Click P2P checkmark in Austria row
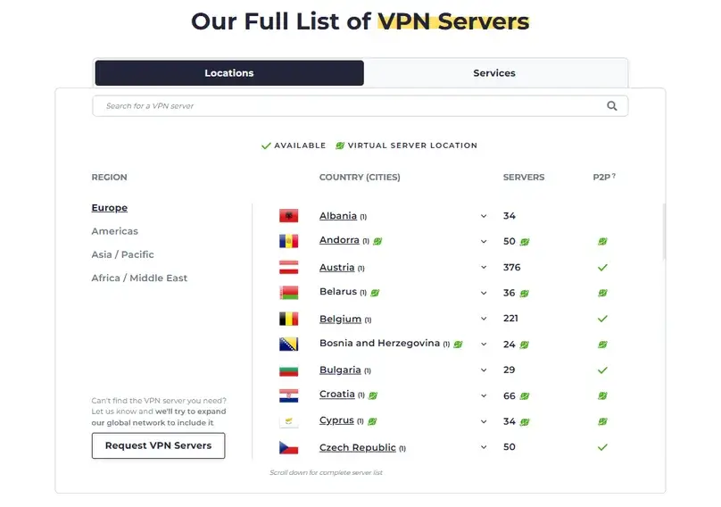The image size is (721, 507). point(602,267)
